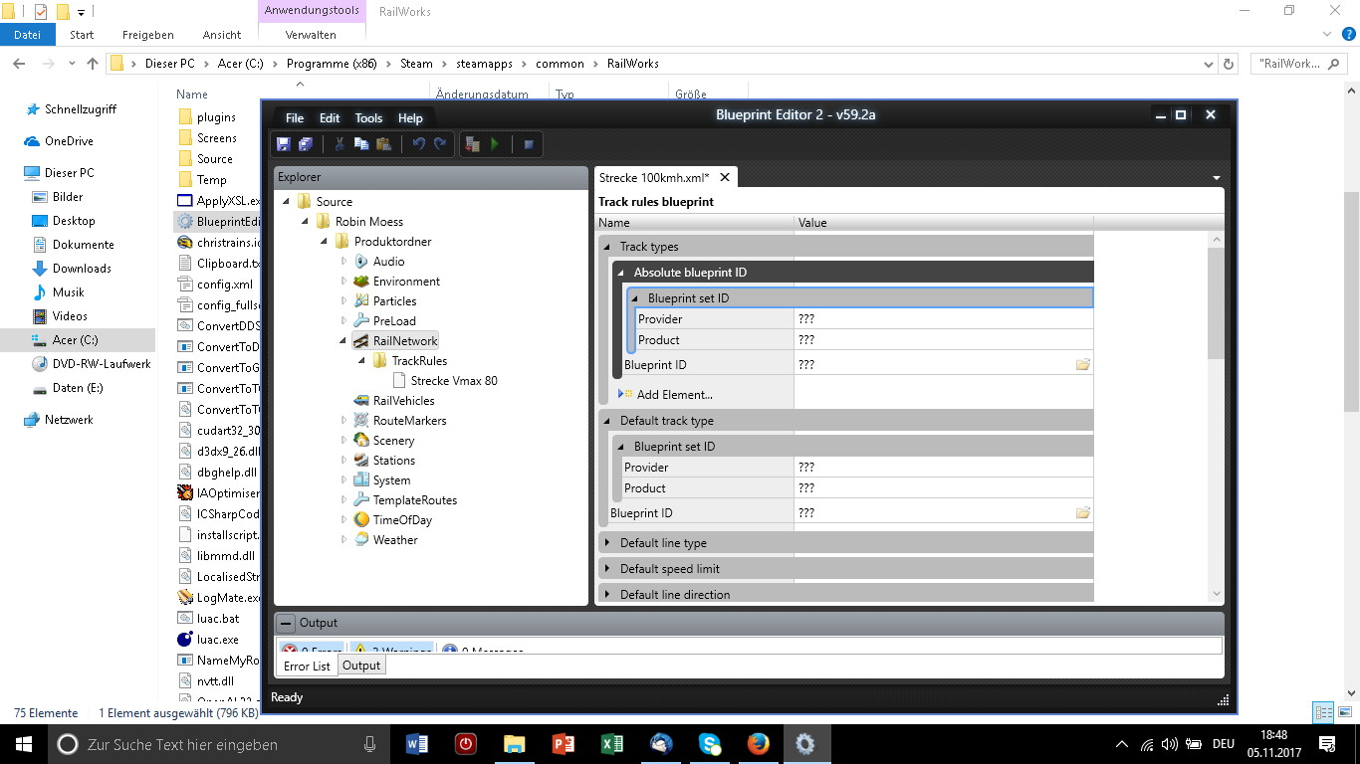Open the File menu in Blueprint Editor
1360x764 pixels.
[x=295, y=118]
